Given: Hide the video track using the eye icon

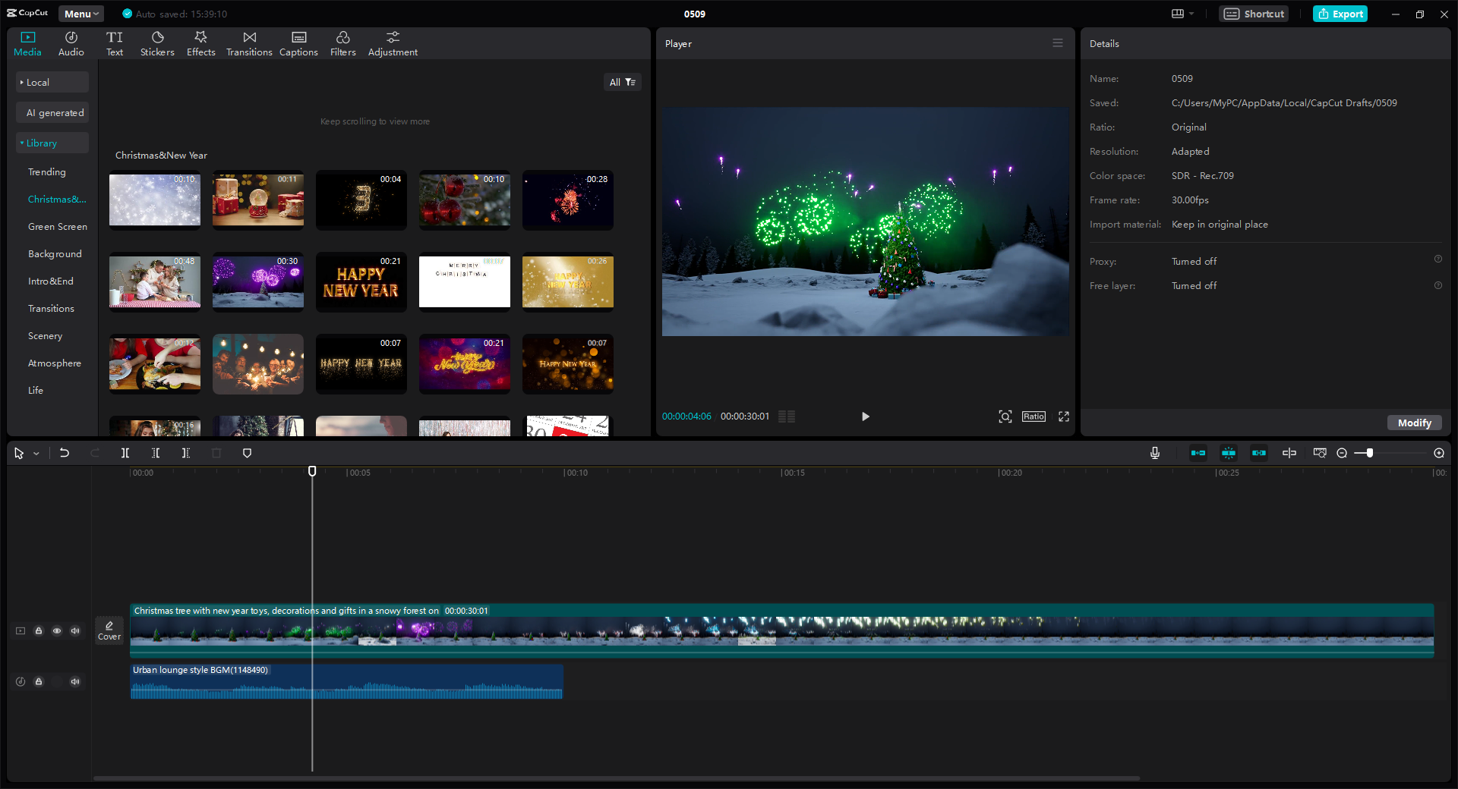Looking at the screenshot, I should tap(57, 630).
